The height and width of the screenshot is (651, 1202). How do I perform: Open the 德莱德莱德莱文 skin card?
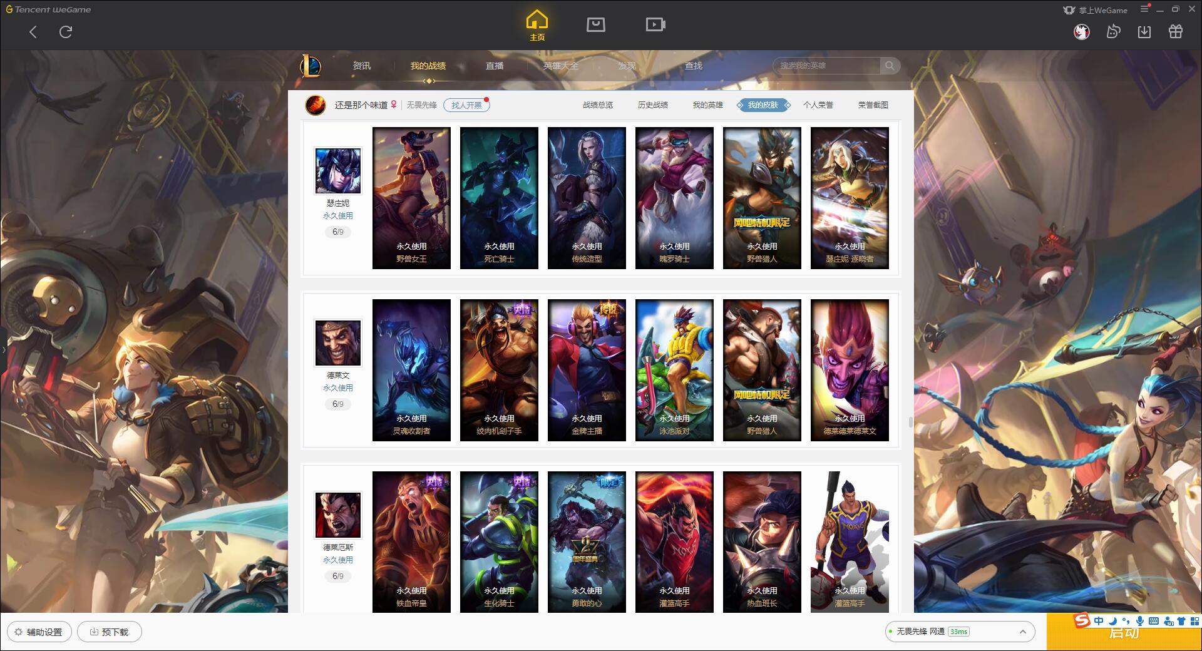850,370
